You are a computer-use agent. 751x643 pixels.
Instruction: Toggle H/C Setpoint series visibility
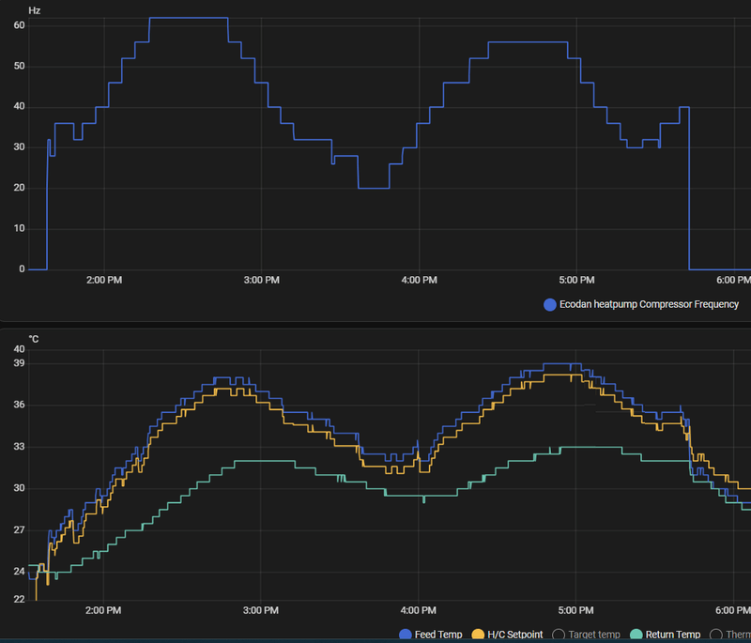click(507, 635)
